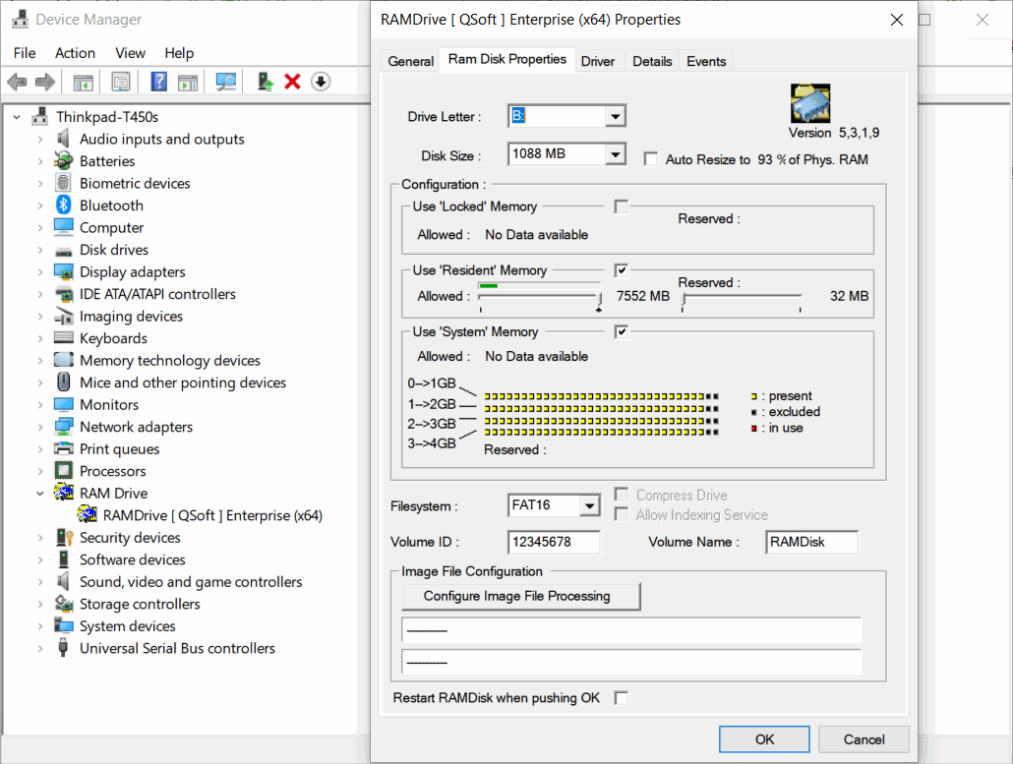1013x764 pixels.
Task: Switch to the Driver tab
Action: (x=597, y=61)
